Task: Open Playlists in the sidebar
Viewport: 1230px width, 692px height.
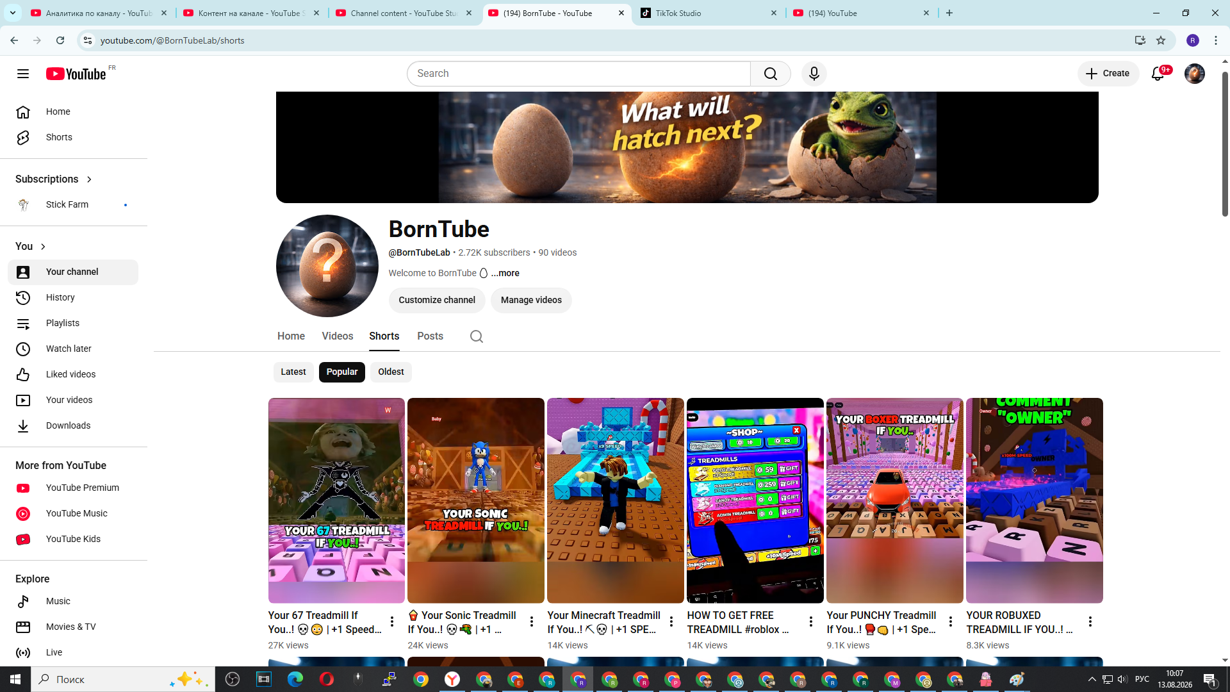Action: 73,323
